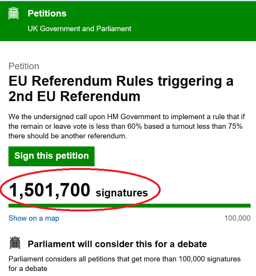
Task: Click the EU Referendum Rules petition heading
Action: [x=121, y=82]
